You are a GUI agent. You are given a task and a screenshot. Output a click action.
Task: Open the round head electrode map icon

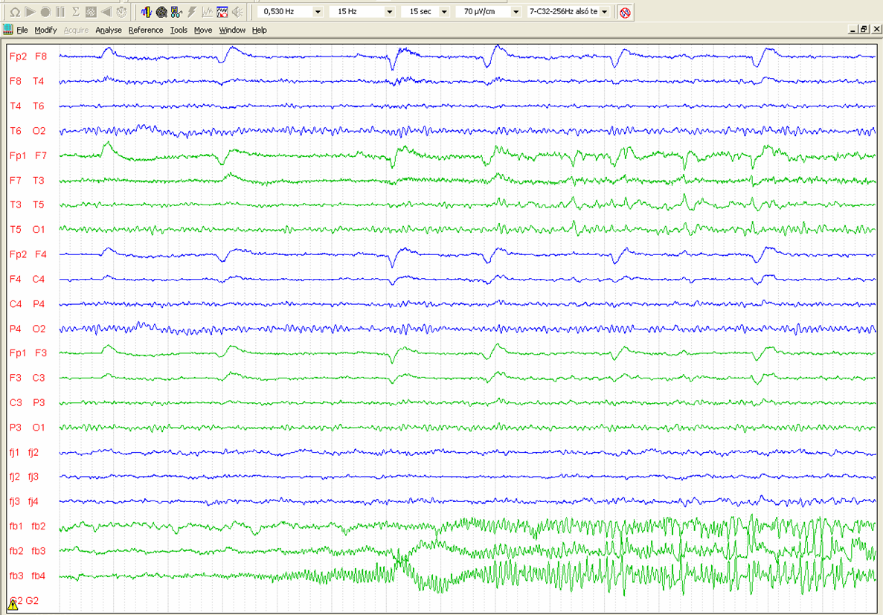point(161,12)
